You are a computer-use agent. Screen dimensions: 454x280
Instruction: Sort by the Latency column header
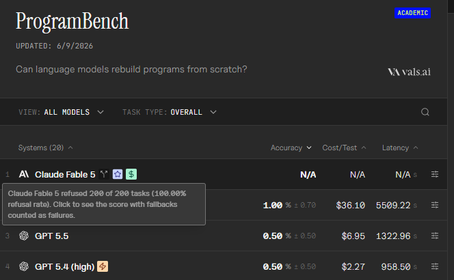pyautogui.click(x=400, y=148)
